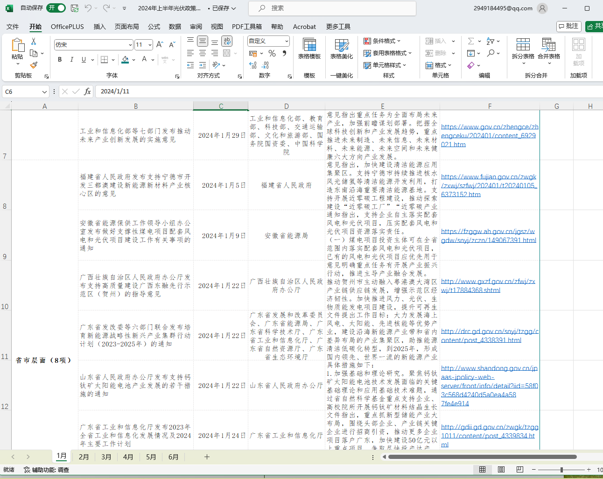
Task: Click the Undo arrow icon
Action: click(88, 8)
